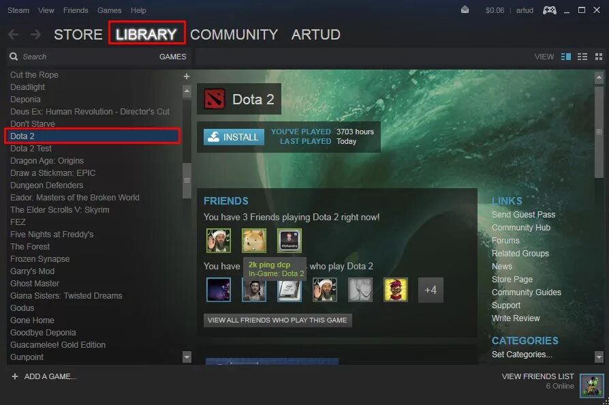Click the game list scrollbar thumb
The height and width of the screenshot is (405, 609).
[x=187, y=181]
